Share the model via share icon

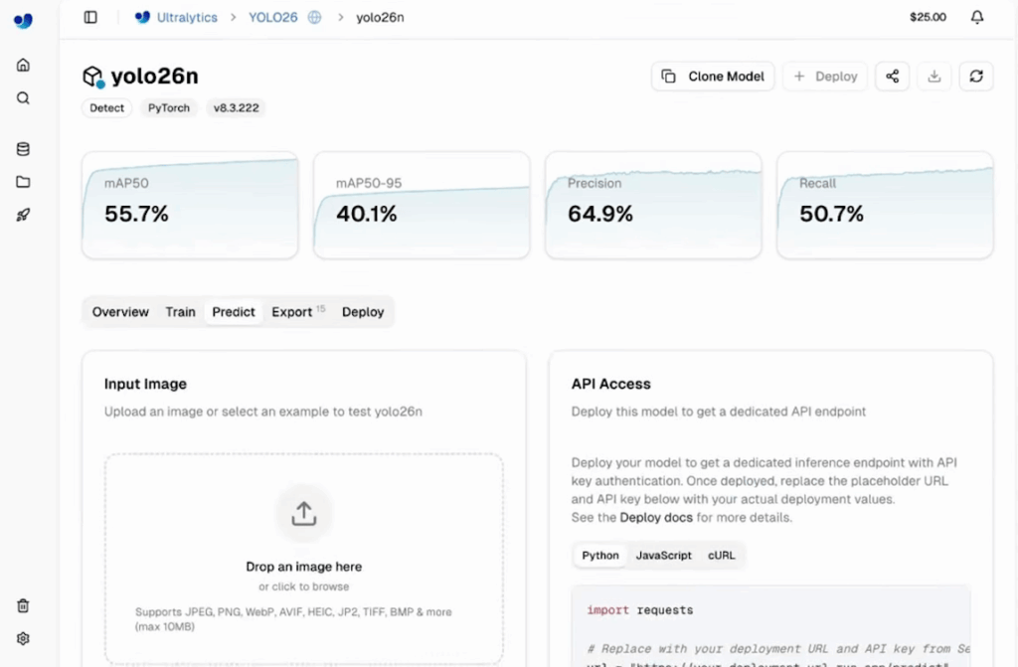pos(892,77)
